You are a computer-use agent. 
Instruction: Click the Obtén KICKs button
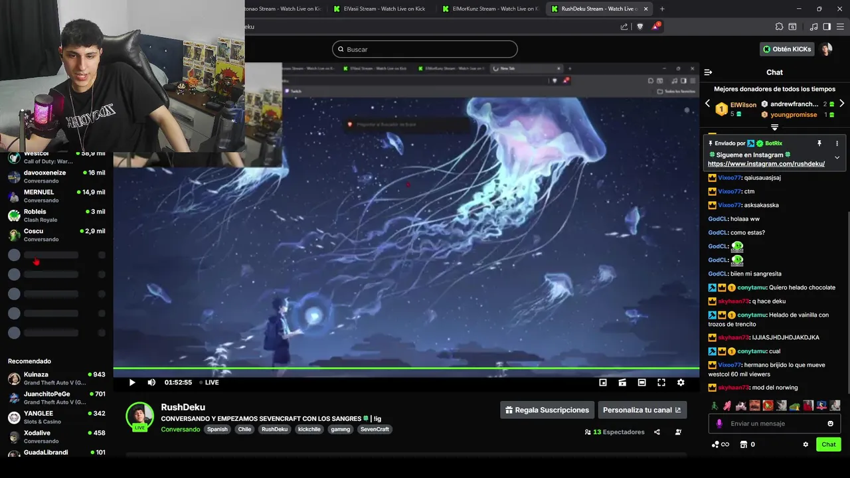point(787,49)
